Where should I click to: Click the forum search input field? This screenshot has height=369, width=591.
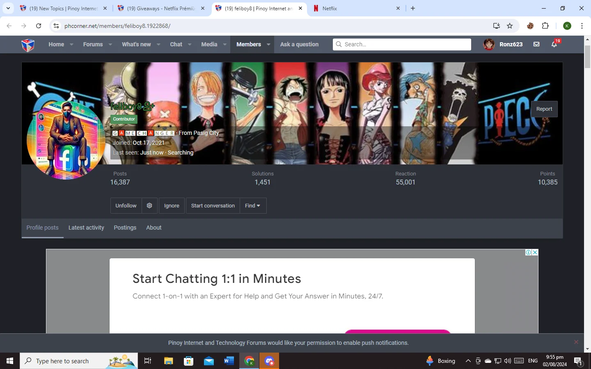coord(402,44)
